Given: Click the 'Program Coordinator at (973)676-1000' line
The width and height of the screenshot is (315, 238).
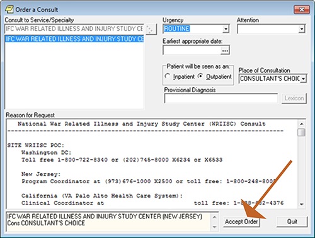Looking at the screenshot, I should click(149, 181).
